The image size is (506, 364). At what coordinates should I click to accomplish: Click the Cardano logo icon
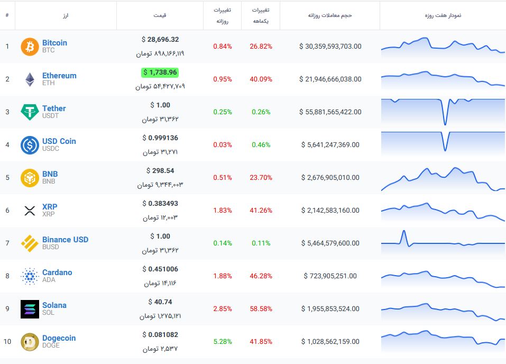30,276
